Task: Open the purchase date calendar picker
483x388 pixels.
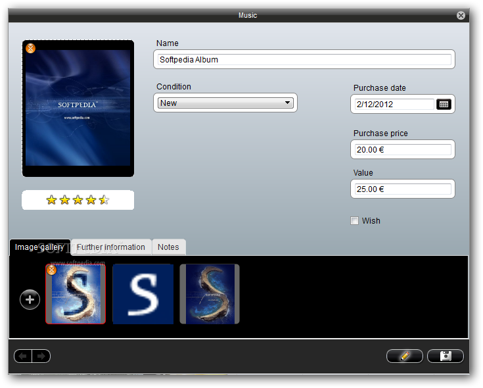Action: point(444,104)
